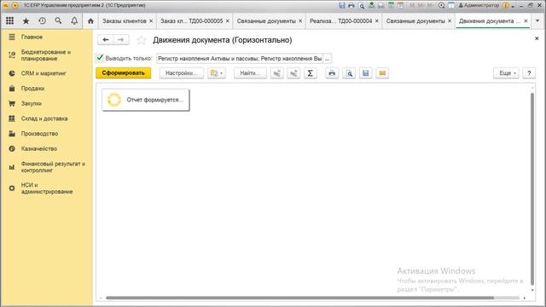Viewport: 546px width, 307px height.
Task: Click the sum (sigma) toolbar icon
Action: coord(311,73)
